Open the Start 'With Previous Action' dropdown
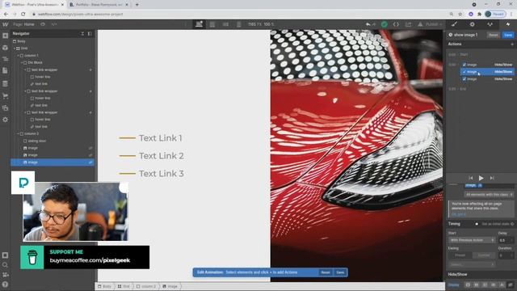Image resolution: width=517 pixels, height=291 pixels. [x=472, y=240]
